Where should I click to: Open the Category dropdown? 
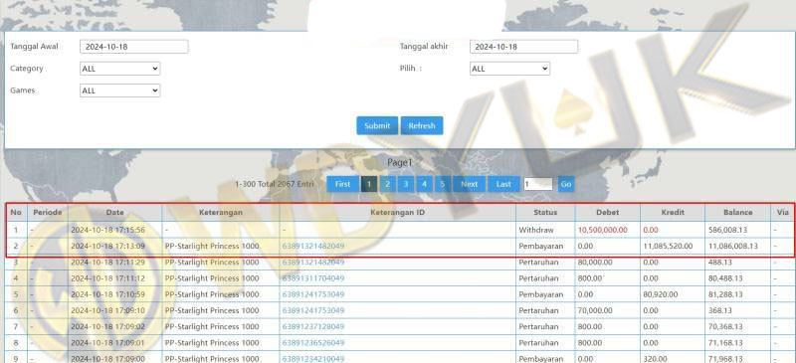point(119,69)
